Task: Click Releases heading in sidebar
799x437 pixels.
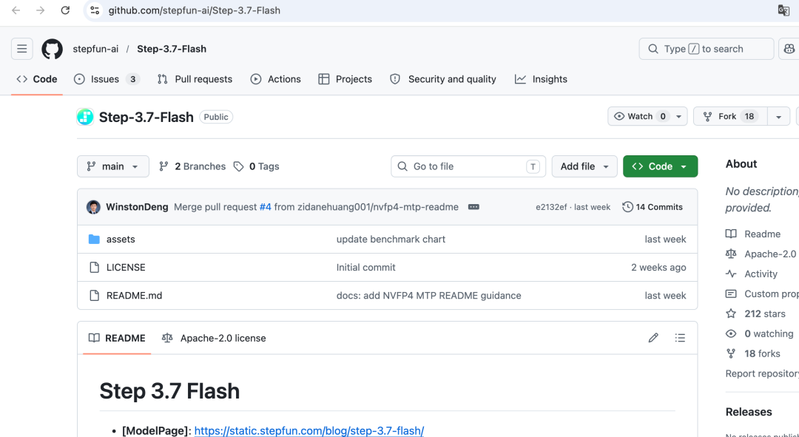Action: [749, 412]
